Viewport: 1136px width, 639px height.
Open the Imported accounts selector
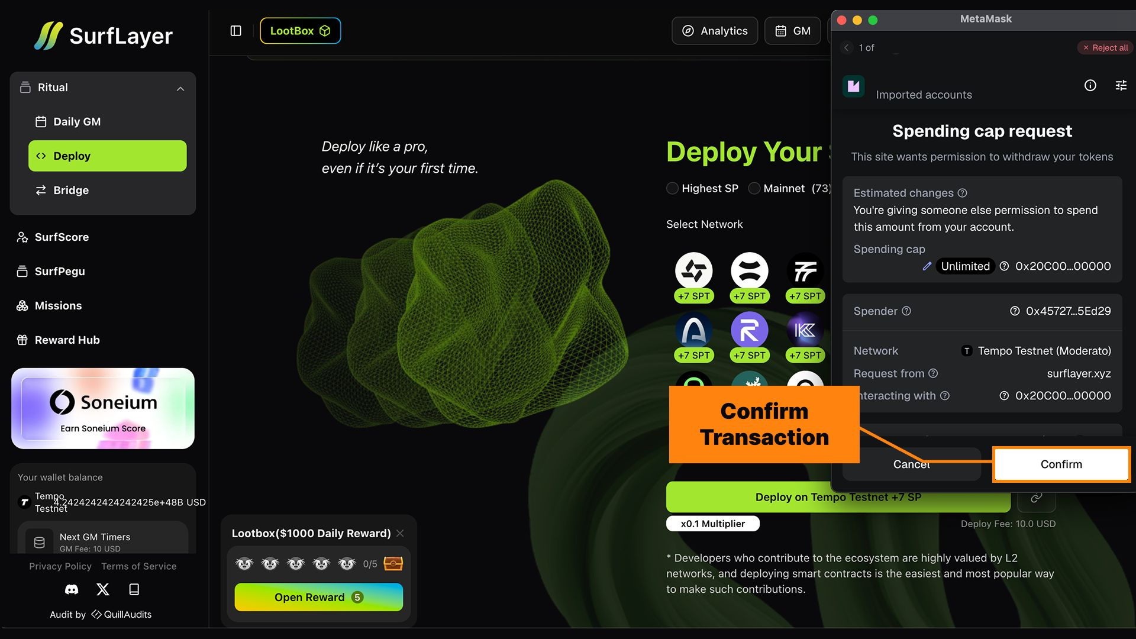coord(923,95)
